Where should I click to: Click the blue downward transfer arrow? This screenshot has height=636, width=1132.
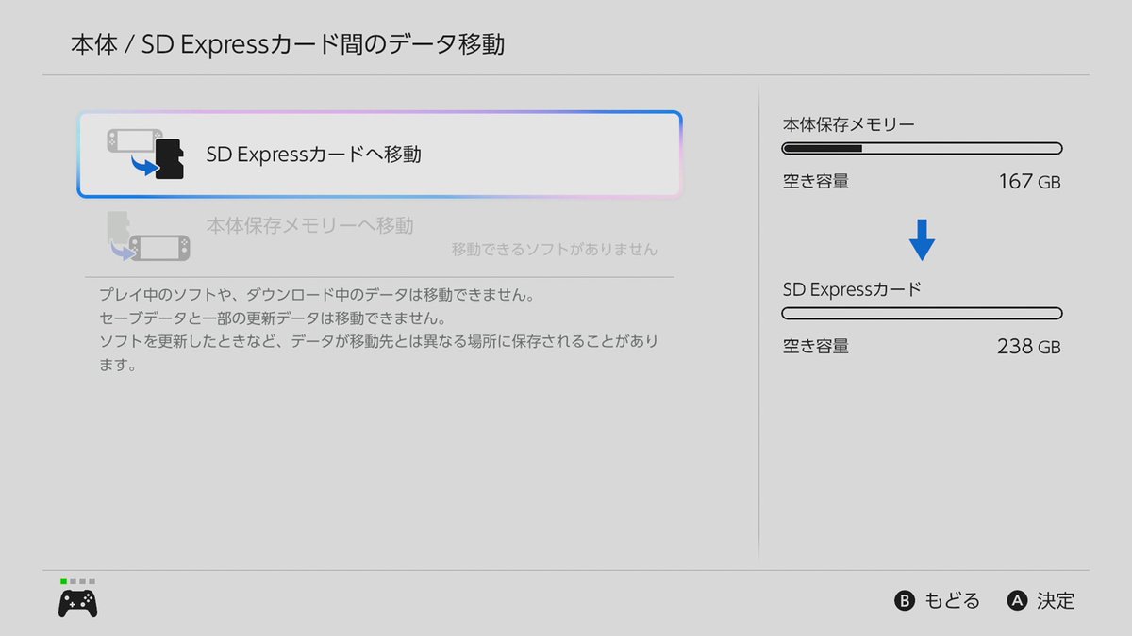(x=922, y=240)
